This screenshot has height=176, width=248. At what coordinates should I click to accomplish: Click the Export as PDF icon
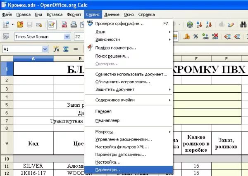(64, 25)
